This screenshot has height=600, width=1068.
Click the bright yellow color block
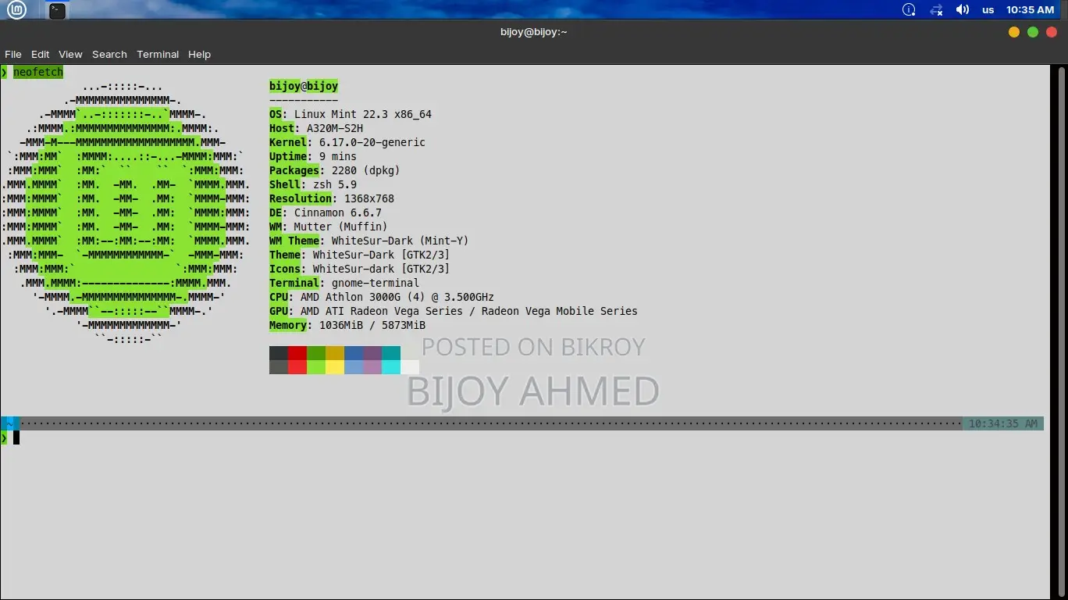pyautogui.click(x=335, y=367)
